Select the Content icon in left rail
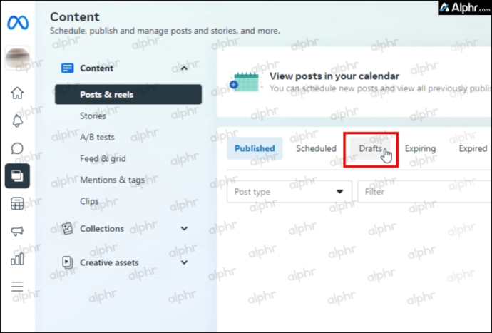This screenshot has height=333, width=492. [17, 175]
